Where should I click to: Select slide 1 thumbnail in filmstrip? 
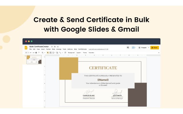(34, 60)
